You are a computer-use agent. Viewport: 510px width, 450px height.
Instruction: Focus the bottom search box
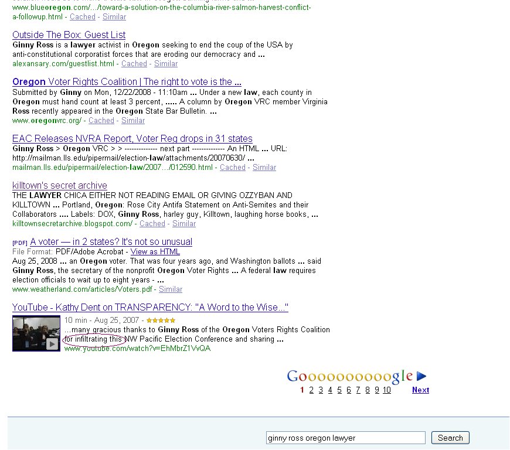click(345, 438)
